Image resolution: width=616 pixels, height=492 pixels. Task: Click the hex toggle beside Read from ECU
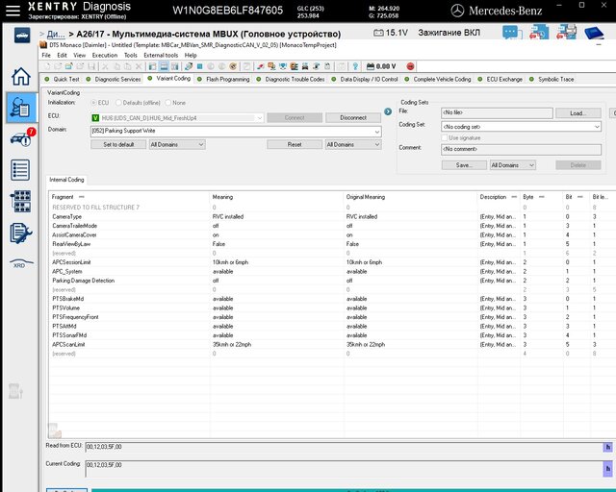pos(607,447)
